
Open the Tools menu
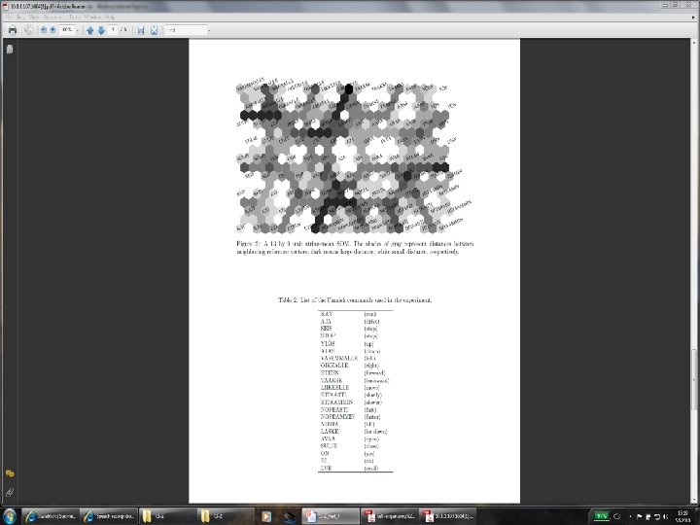(74, 17)
